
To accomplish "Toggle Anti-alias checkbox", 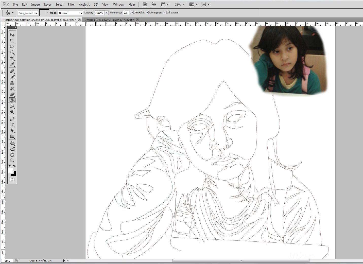I will point(132,13).
